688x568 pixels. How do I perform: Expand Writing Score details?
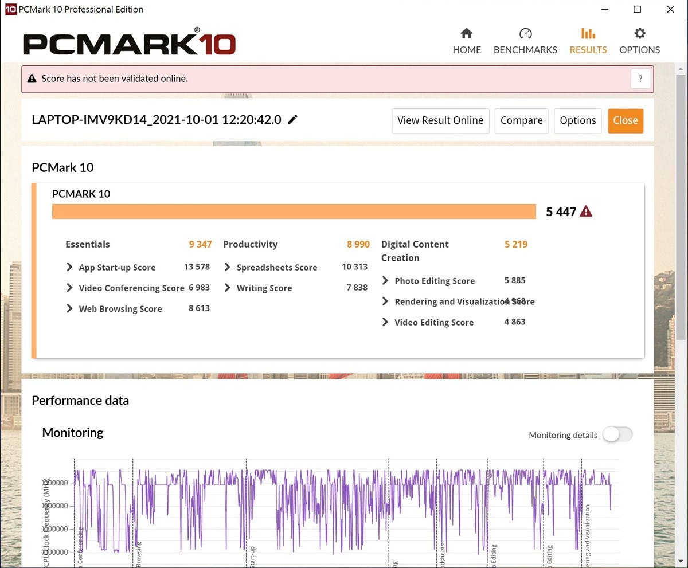[x=227, y=288]
